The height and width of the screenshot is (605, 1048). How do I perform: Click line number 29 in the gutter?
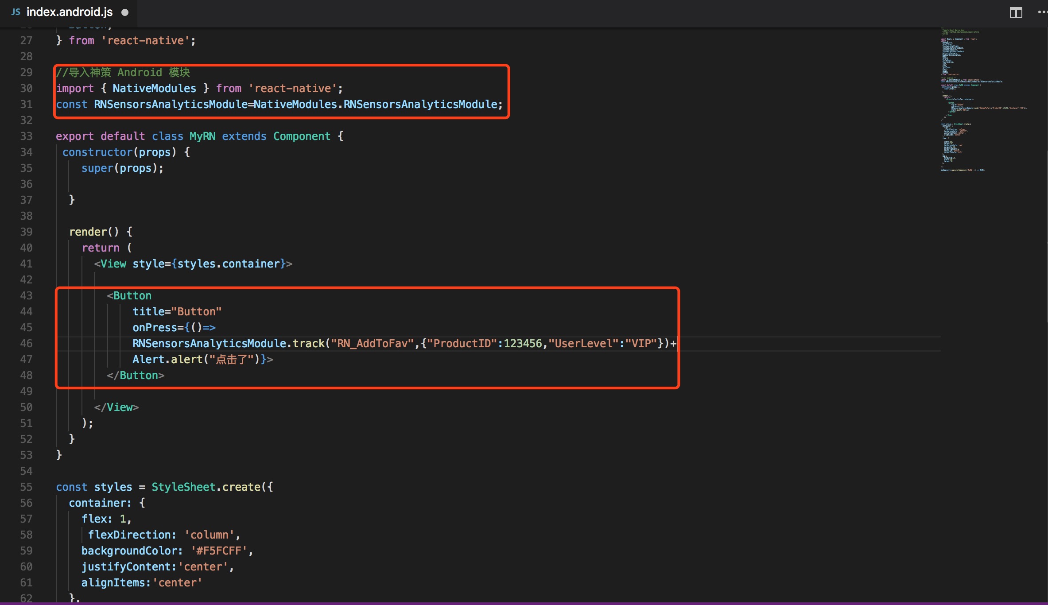26,72
